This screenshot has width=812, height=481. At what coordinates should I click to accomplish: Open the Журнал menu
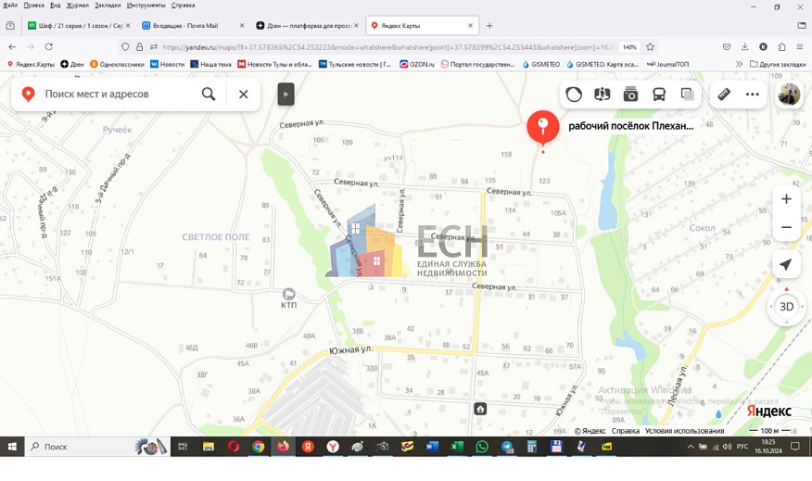coord(77,6)
